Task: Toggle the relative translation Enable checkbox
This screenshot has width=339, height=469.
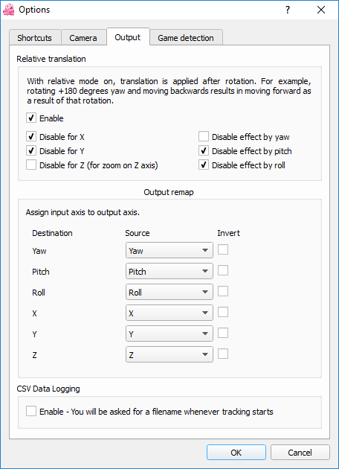Action: click(31, 118)
